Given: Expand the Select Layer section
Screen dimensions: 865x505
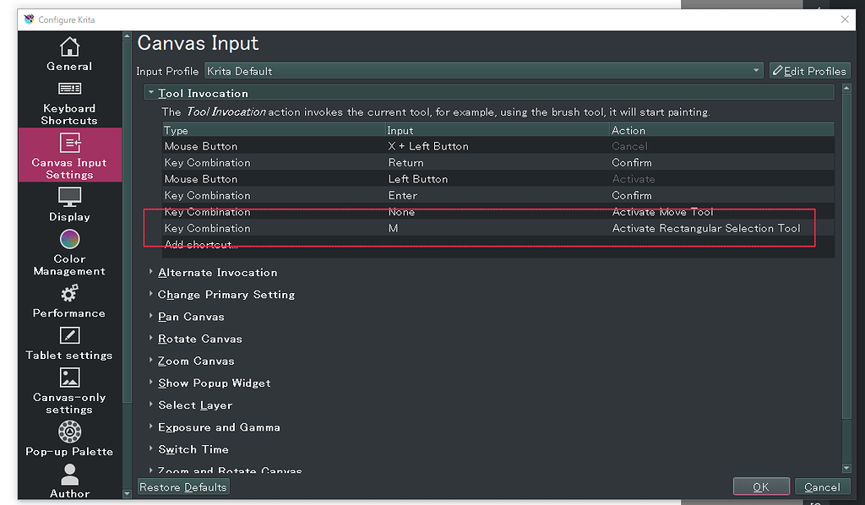Looking at the screenshot, I should click(150, 405).
